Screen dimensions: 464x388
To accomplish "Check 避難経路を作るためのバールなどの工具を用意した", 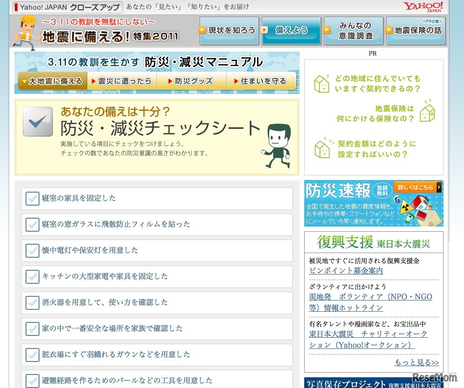I will click(x=32, y=381).
